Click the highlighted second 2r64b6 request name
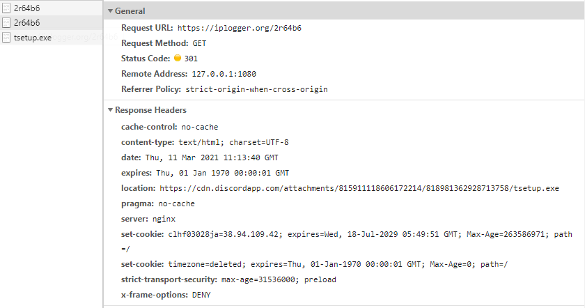Screen dimensions: 585x308 pyautogui.click(x=26, y=23)
